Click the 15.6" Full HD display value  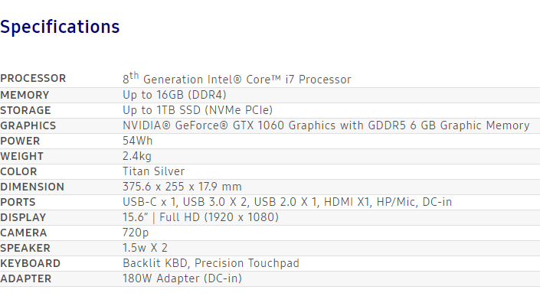coord(200,217)
